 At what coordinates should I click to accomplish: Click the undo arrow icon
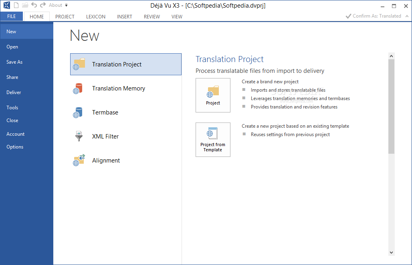coord(34,5)
